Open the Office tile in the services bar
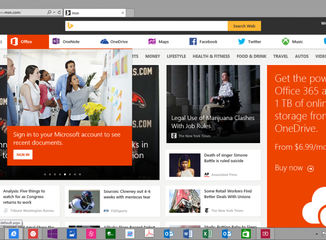326x240 pixels. pyautogui.click(x=28, y=41)
